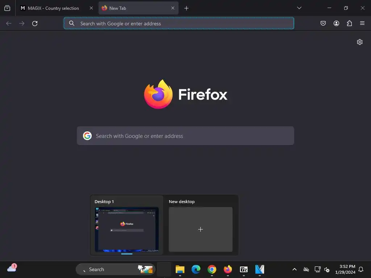
Task: Open Google Chrome from taskbar
Action: 212,269
